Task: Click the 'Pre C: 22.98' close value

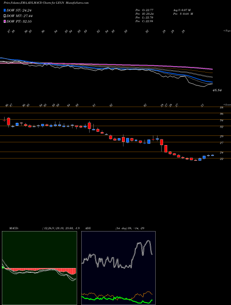Action: pyautogui.click(x=144, y=21)
